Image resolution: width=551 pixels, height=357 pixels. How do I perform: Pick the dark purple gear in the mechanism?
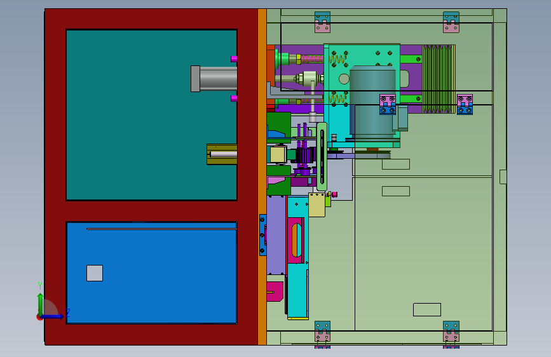pyautogui.click(x=304, y=156)
